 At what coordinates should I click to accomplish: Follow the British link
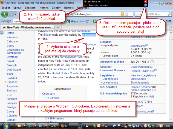pos(47,35)
